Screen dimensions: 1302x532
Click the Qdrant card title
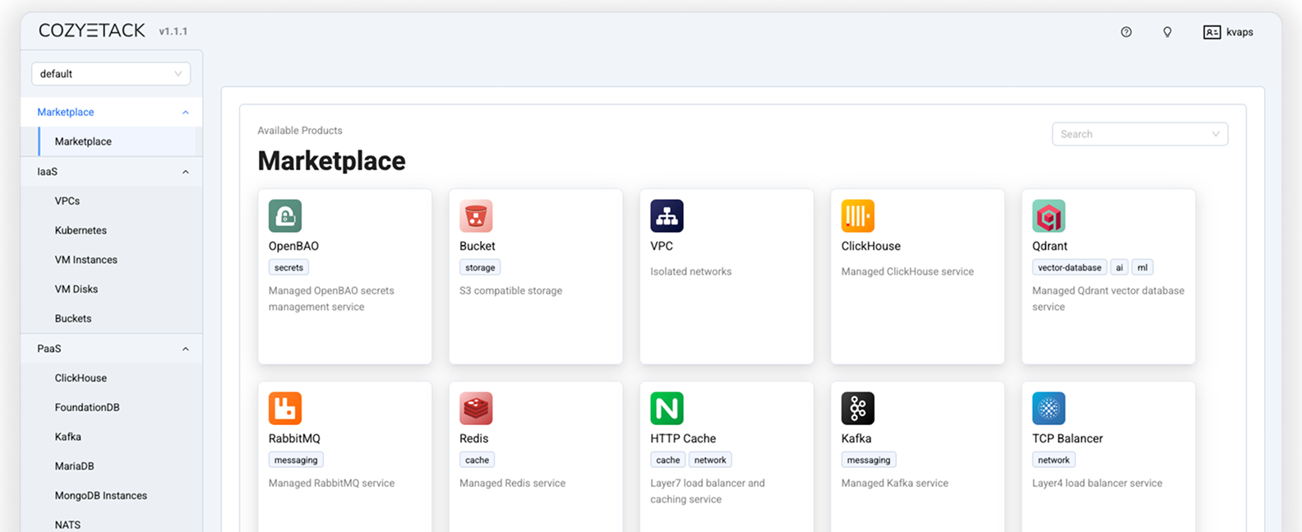(x=1050, y=246)
